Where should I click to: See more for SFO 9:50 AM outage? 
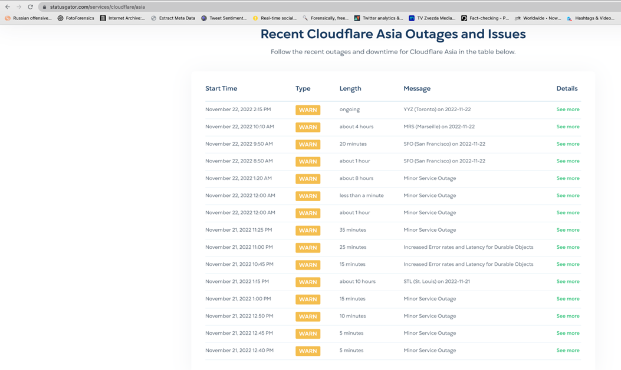point(568,144)
